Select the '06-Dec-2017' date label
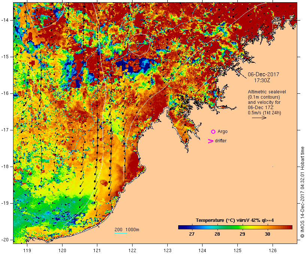307x254 pixels. coord(263,74)
